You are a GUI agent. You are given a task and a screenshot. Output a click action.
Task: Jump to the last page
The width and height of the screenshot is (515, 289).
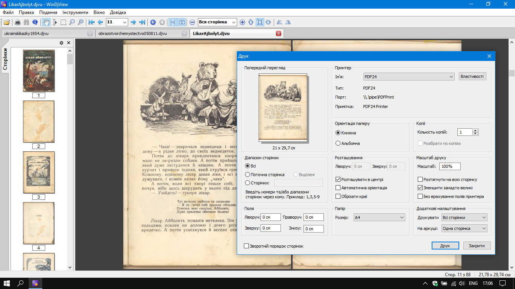point(142,22)
